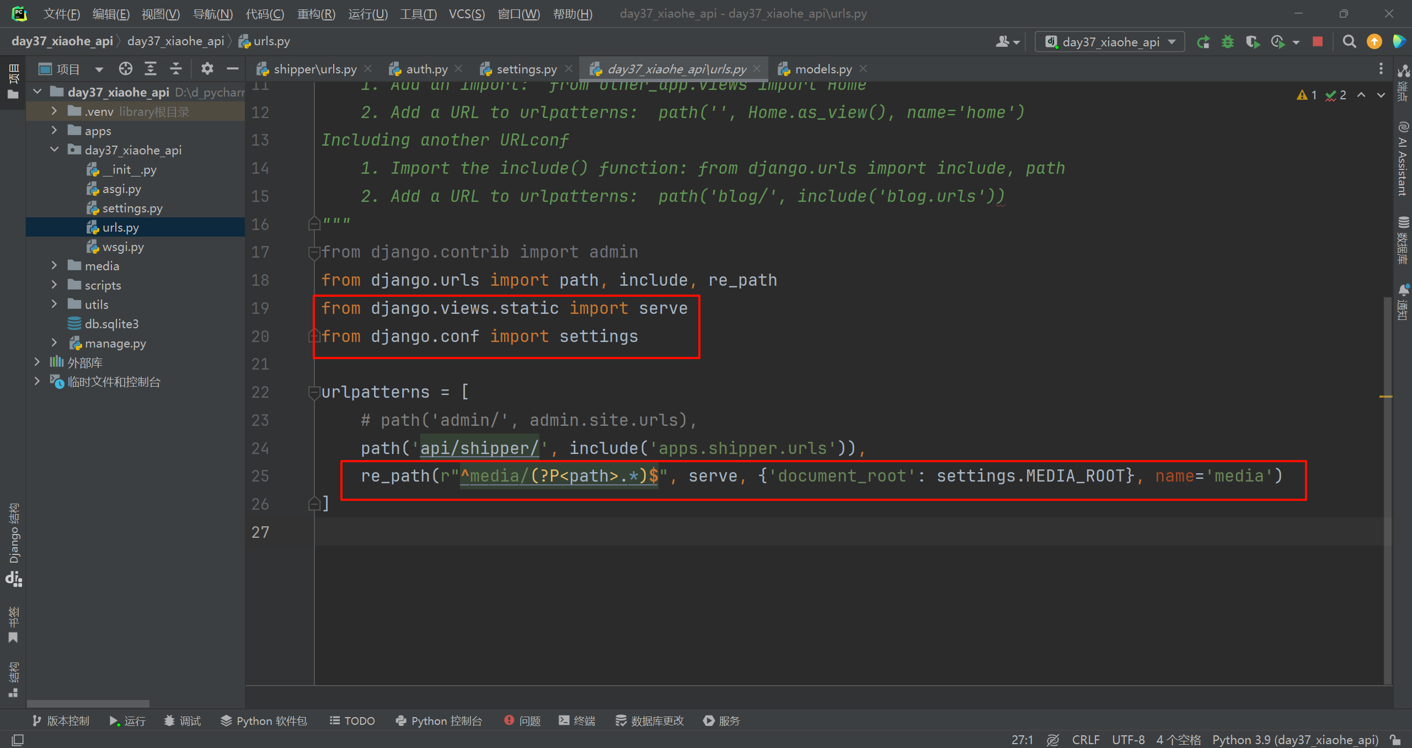Screen dimensions: 1412x748
Task: Close the auth.py tab
Action: click(x=458, y=68)
